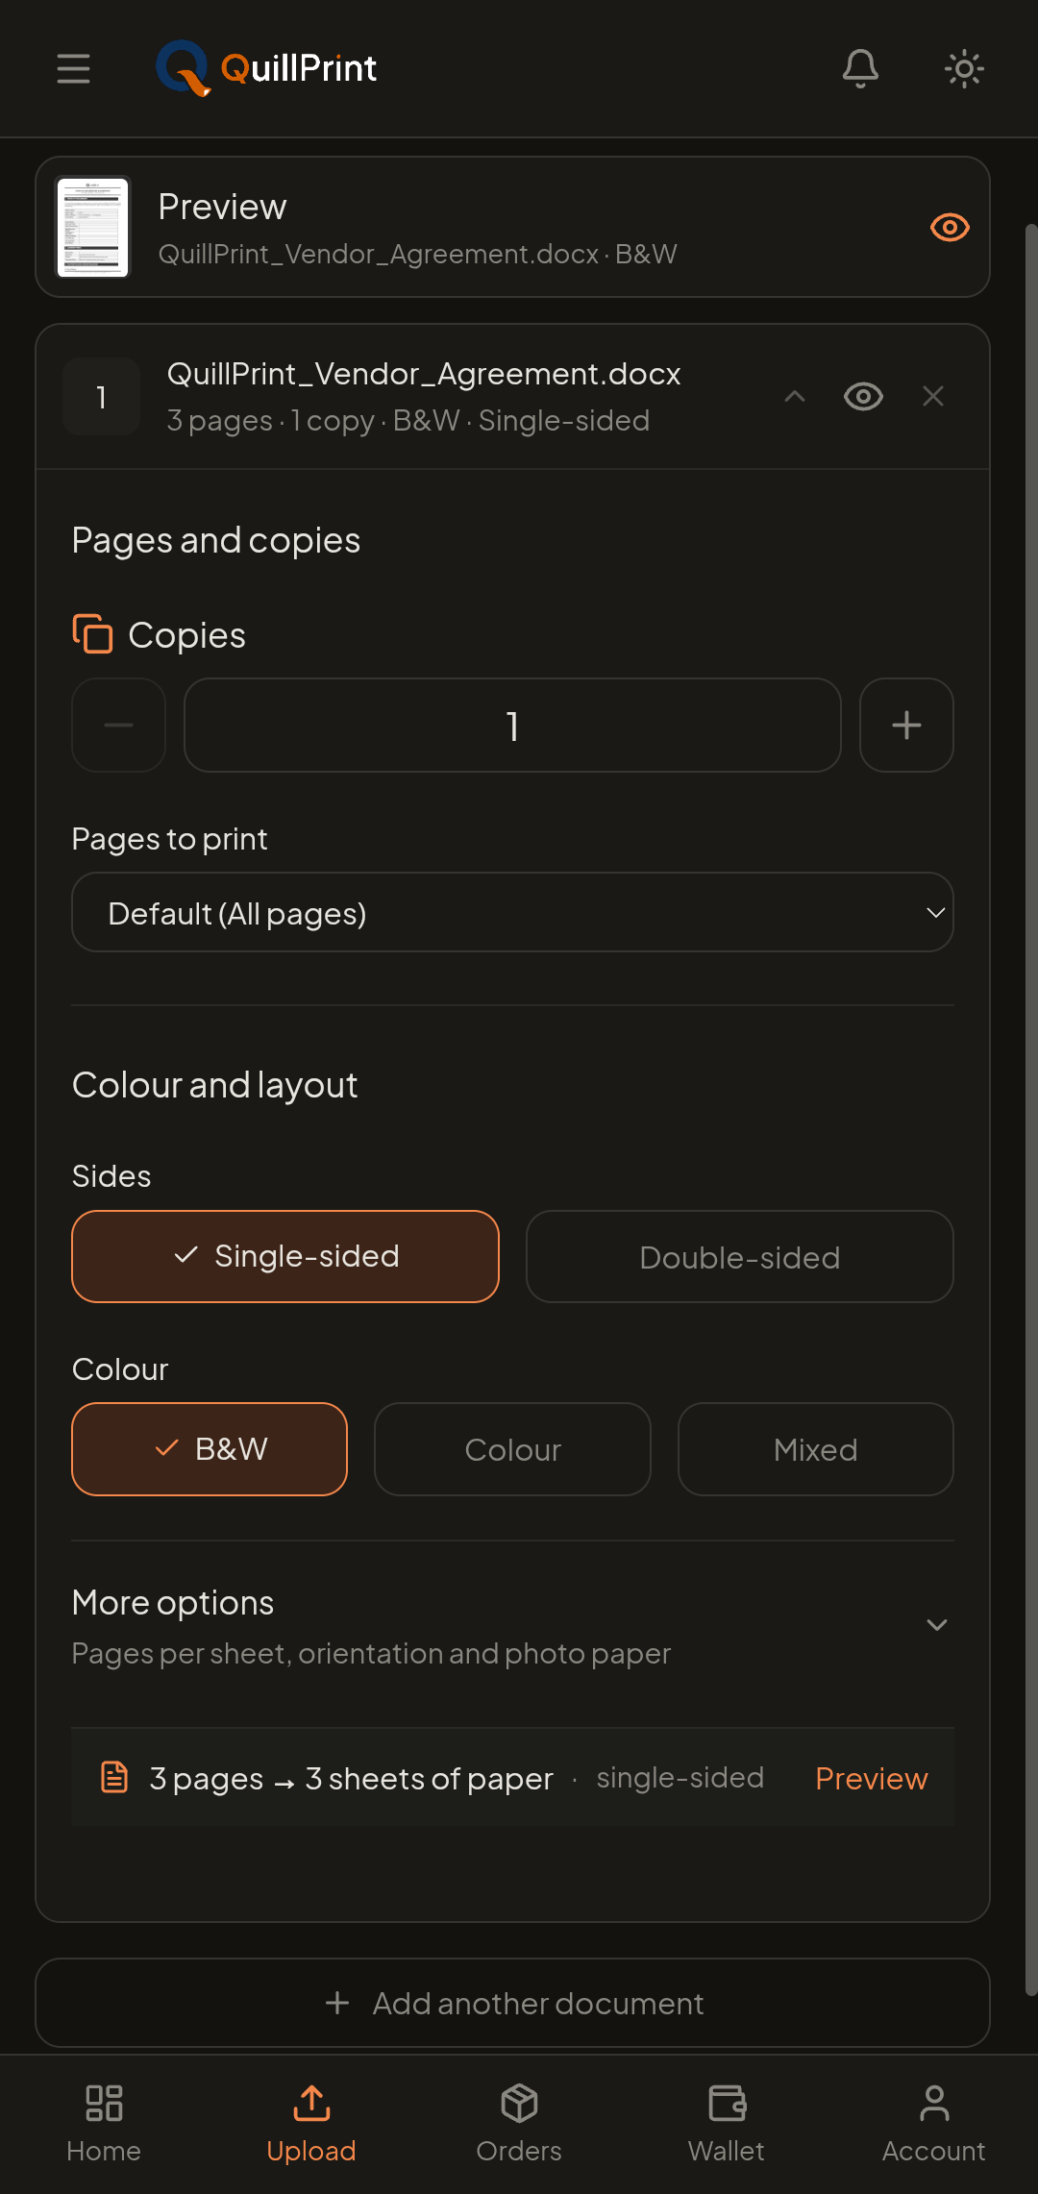The image size is (1038, 2194).
Task: Preview document via grey eye icon
Action: (x=863, y=396)
